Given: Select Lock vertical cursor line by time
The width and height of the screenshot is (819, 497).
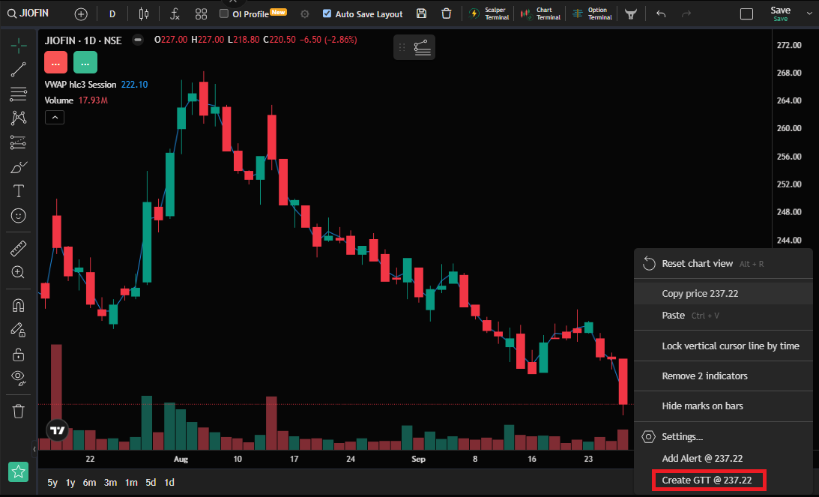Looking at the screenshot, I should click(723, 346).
